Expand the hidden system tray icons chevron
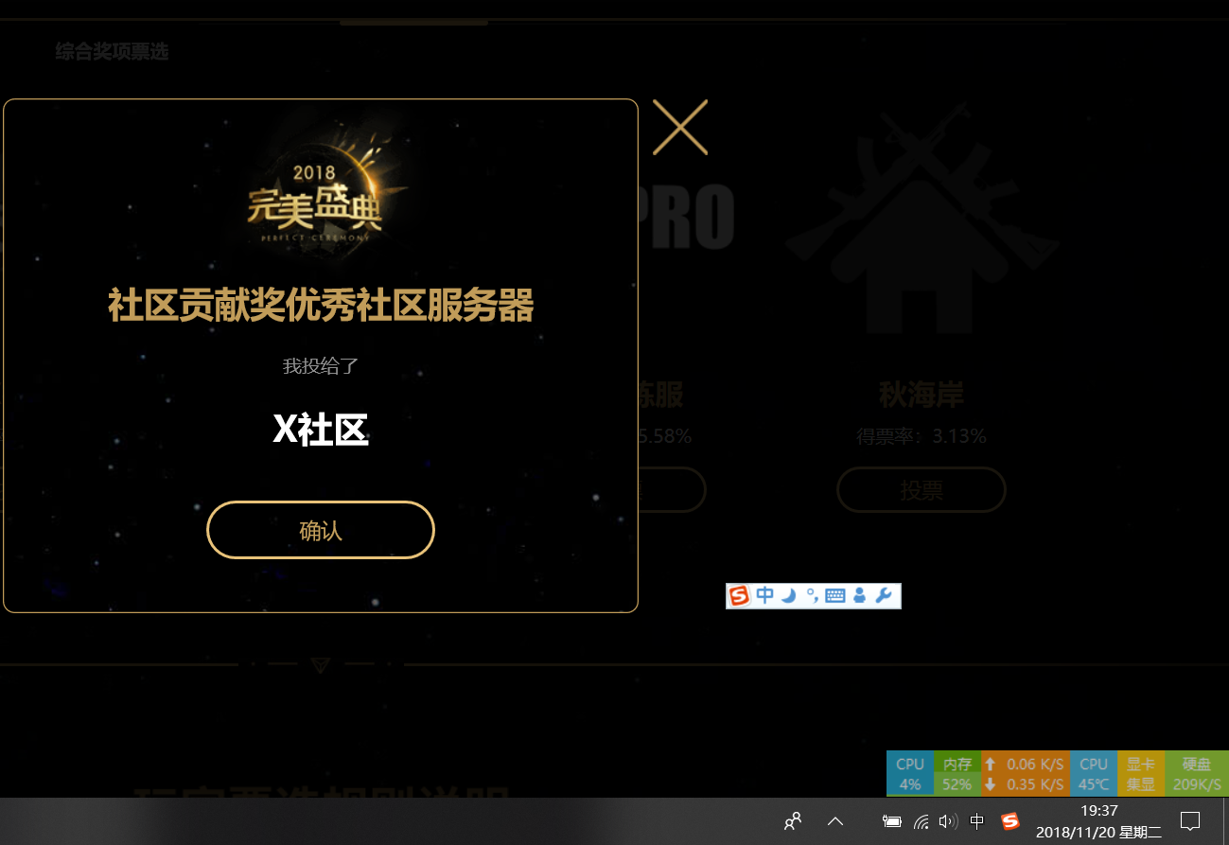 coord(835,821)
